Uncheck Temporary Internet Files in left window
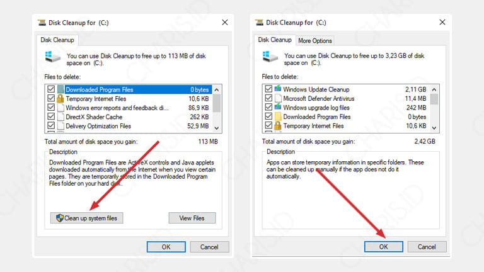Image resolution: width=484 pixels, height=272 pixels. pos(51,98)
